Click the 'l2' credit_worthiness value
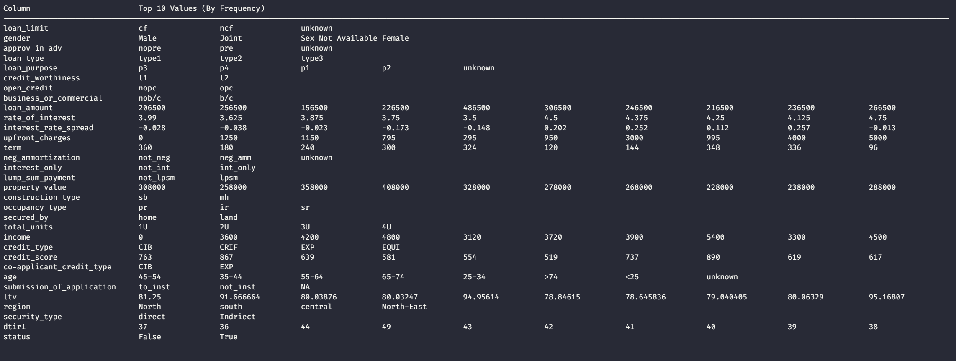Viewport: 956px width, 361px height. 224,78
